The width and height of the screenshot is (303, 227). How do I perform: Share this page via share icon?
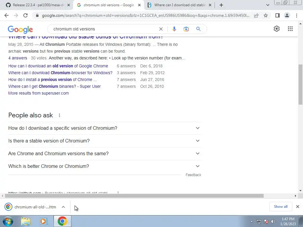tap(256, 15)
